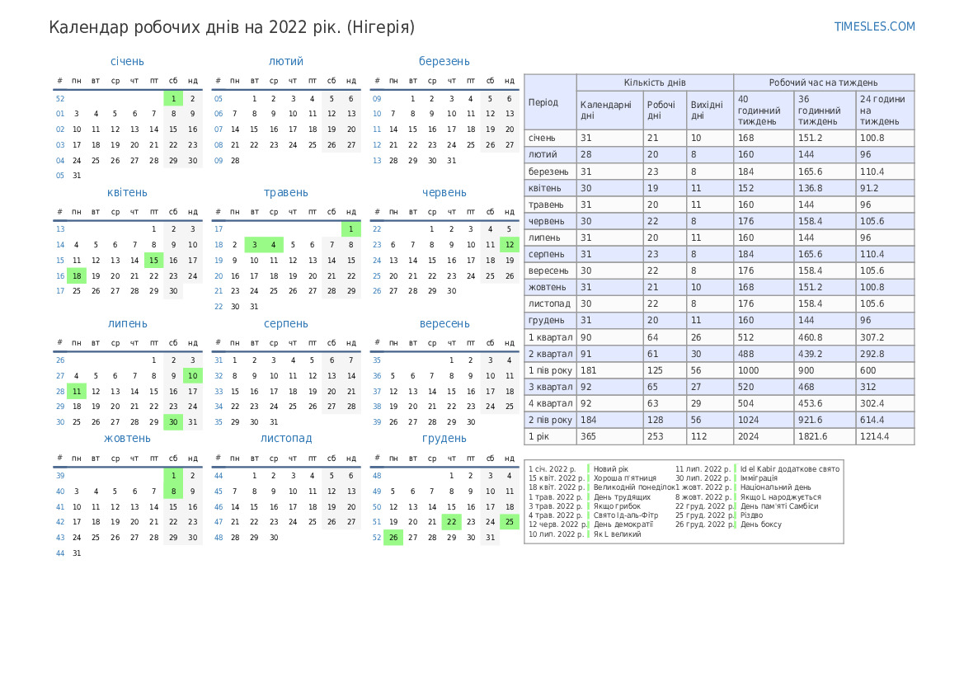Click the 'вересень' calendar month heading
Image resolution: width=964 pixels, height=682 pixels.
pyautogui.click(x=444, y=323)
